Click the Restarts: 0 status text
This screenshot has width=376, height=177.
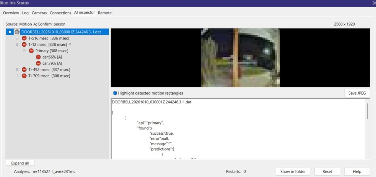pyautogui.click(x=236, y=172)
